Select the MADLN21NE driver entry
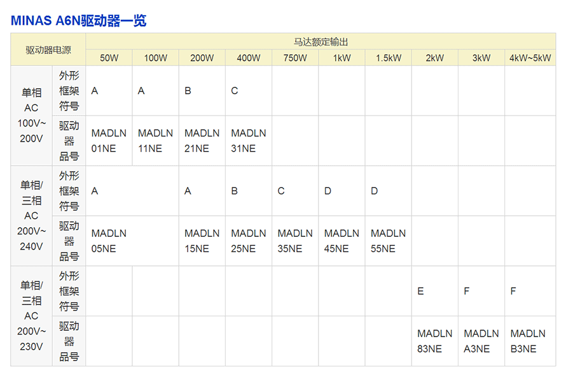This screenshot has height=374, width=566. pos(202,141)
